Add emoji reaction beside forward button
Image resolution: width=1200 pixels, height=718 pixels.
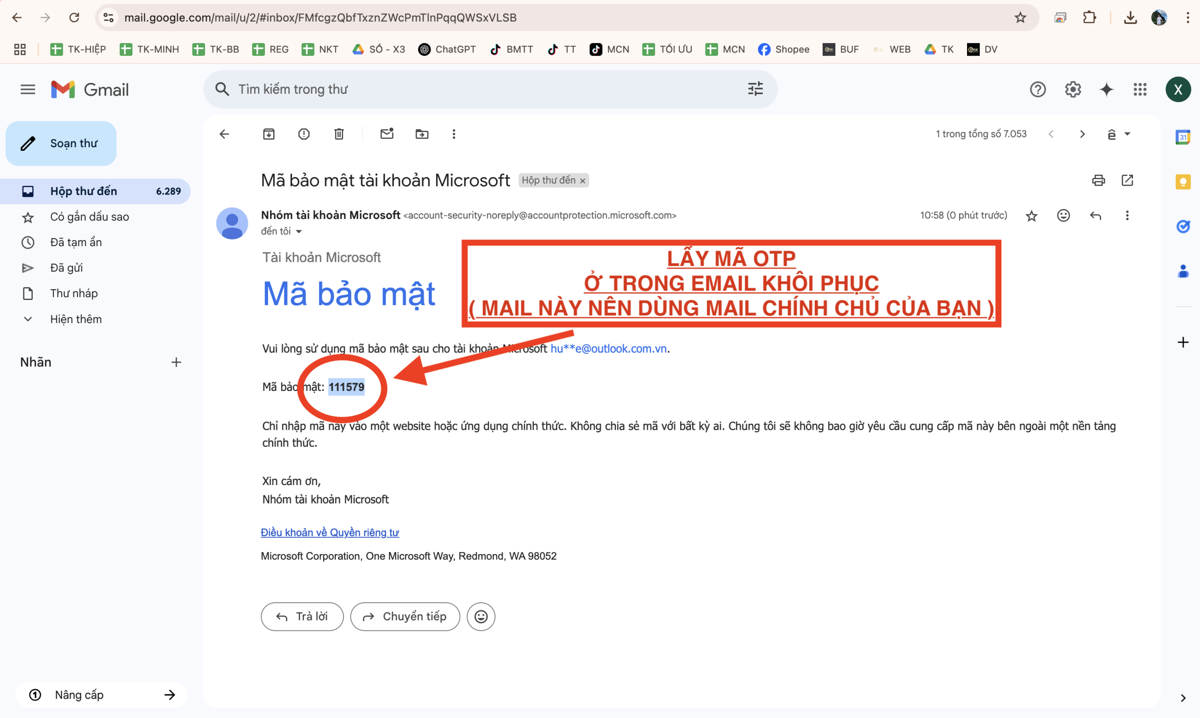481,616
